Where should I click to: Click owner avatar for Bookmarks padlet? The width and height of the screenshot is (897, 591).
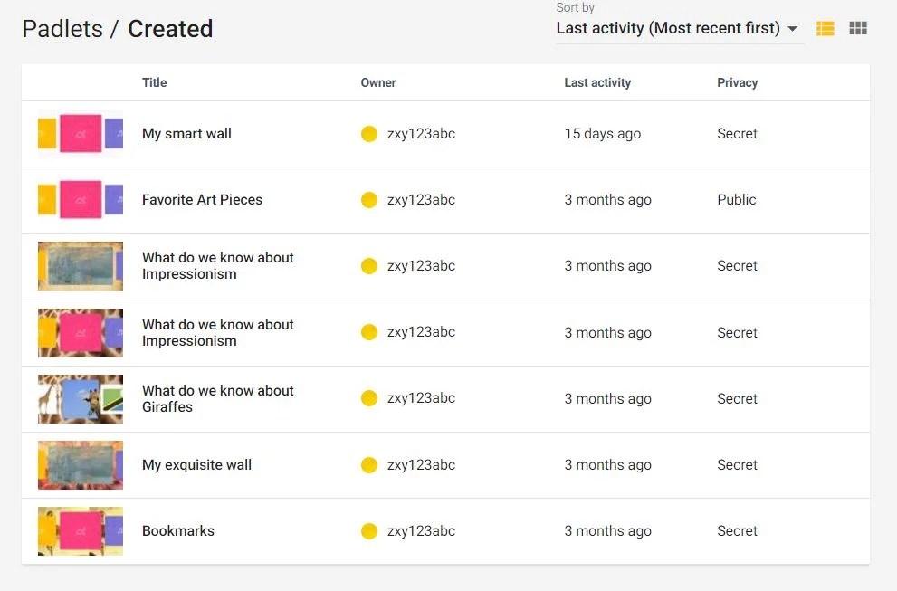(x=369, y=531)
